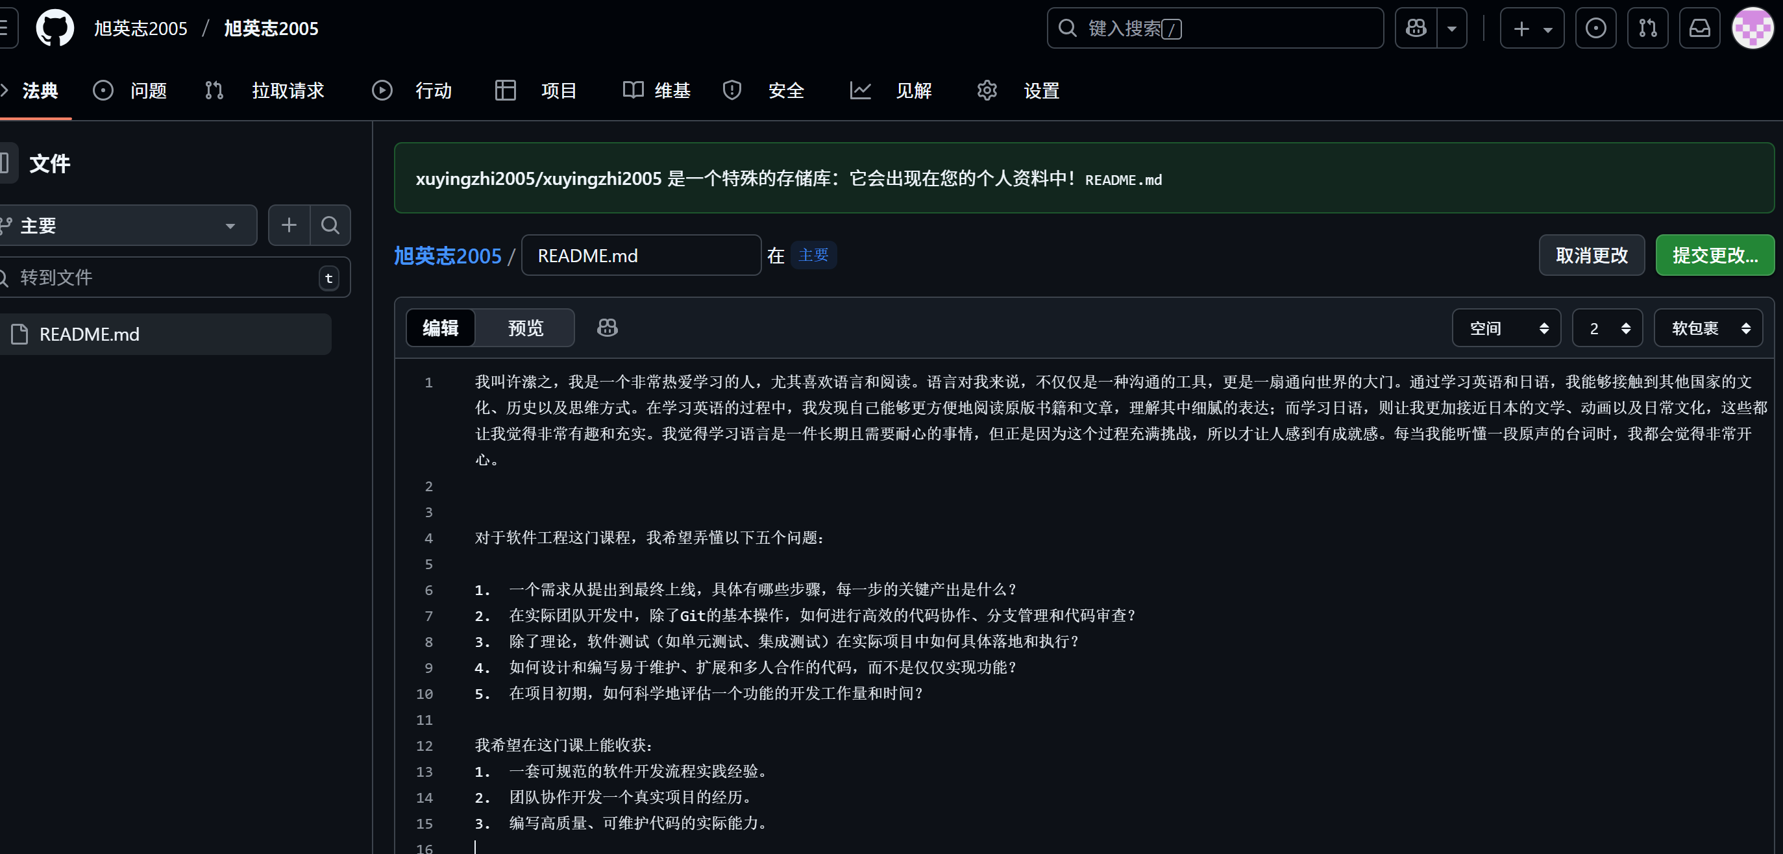Screen dimensions: 1783x854
Task: Open the indent size 2 dropdown
Action: pos(1606,328)
